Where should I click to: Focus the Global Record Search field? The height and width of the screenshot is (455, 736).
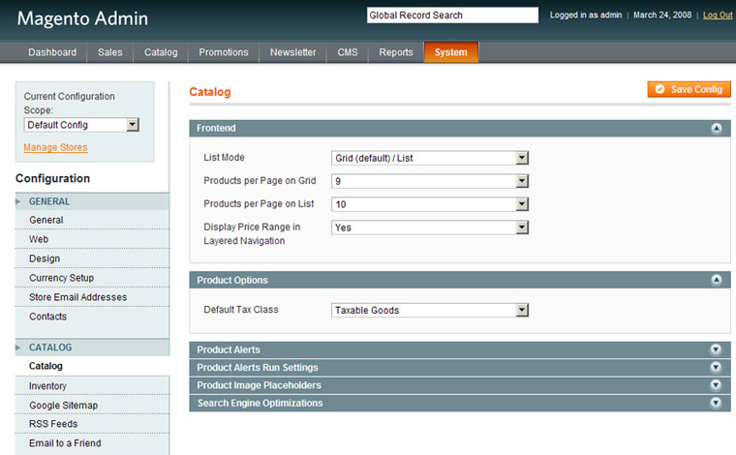pos(452,15)
